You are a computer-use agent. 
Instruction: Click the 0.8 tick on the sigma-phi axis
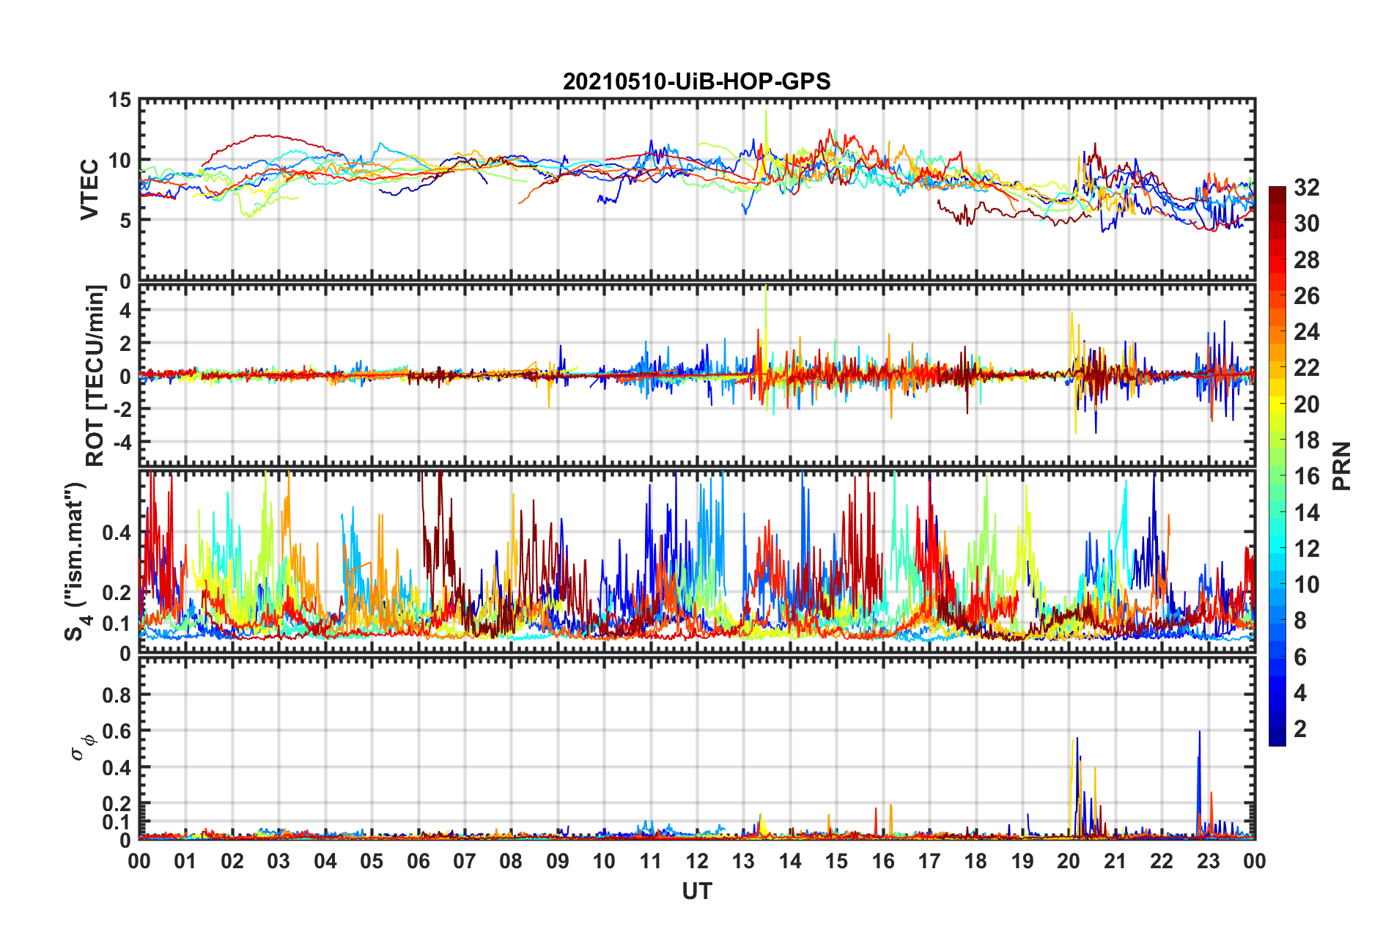(117, 695)
